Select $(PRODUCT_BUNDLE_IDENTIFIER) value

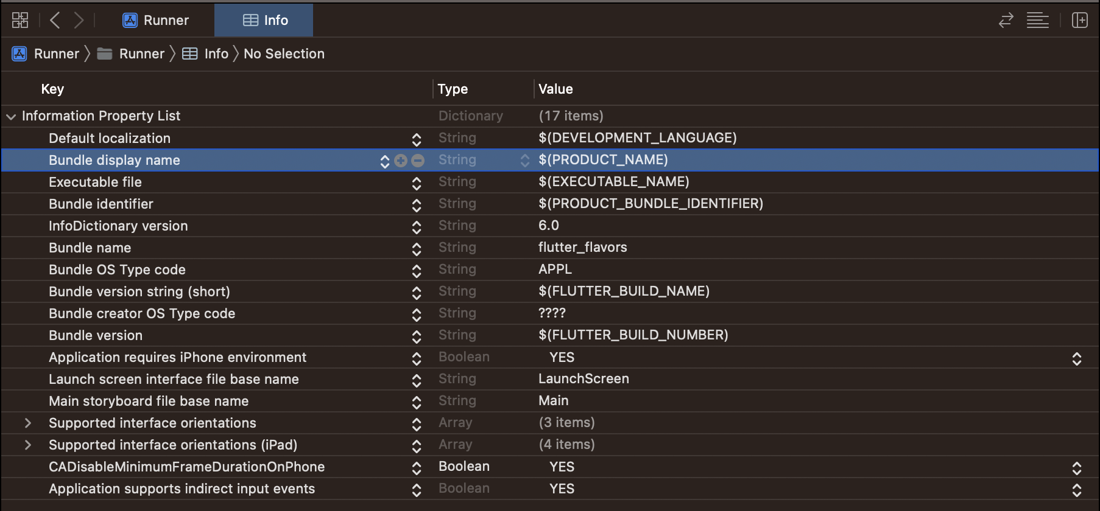(x=650, y=203)
